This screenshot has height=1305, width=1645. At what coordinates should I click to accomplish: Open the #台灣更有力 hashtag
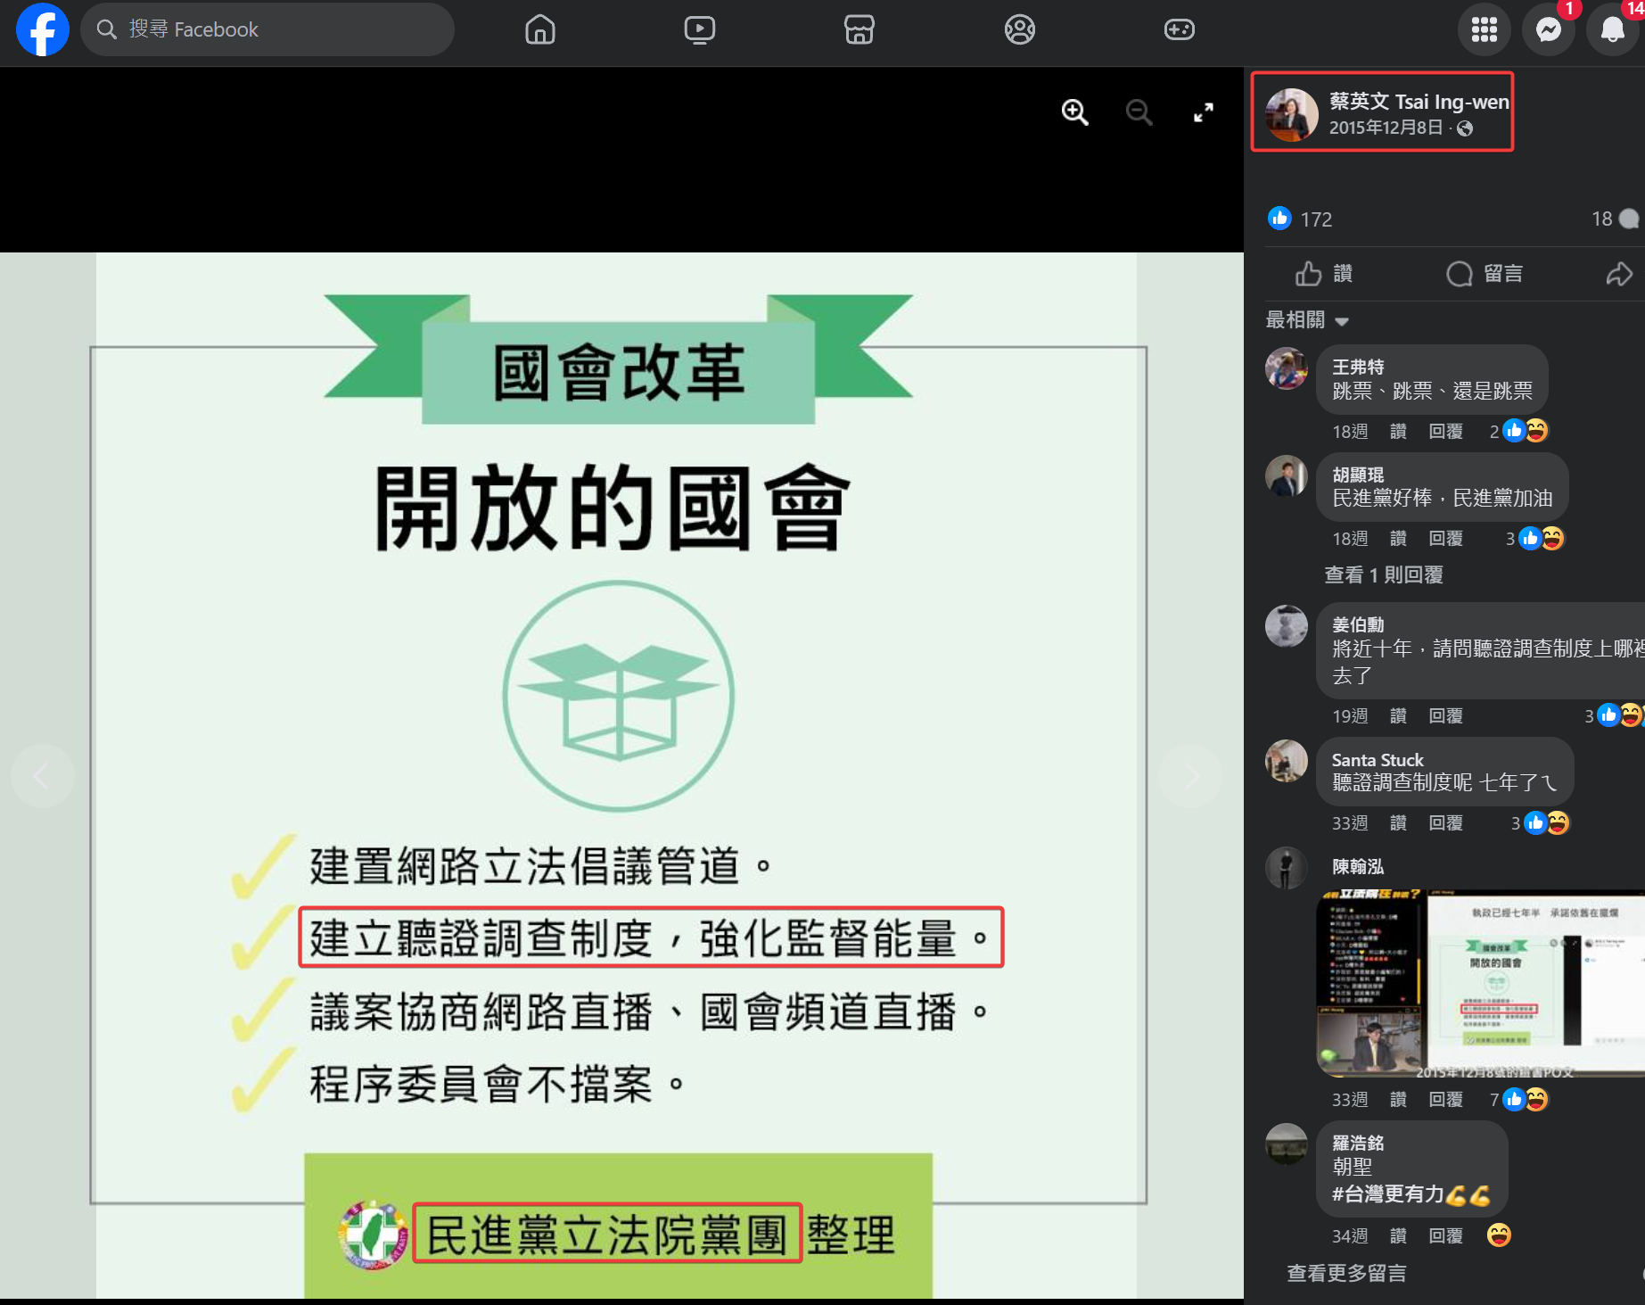coord(1387,1194)
